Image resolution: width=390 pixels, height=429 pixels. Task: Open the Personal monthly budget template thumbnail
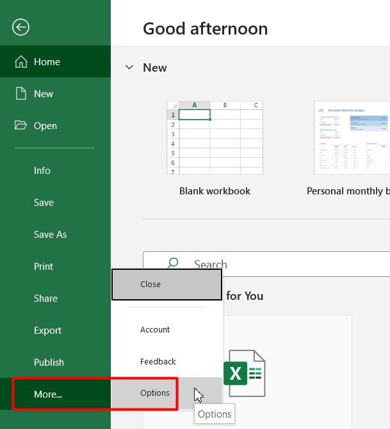click(x=352, y=137)
